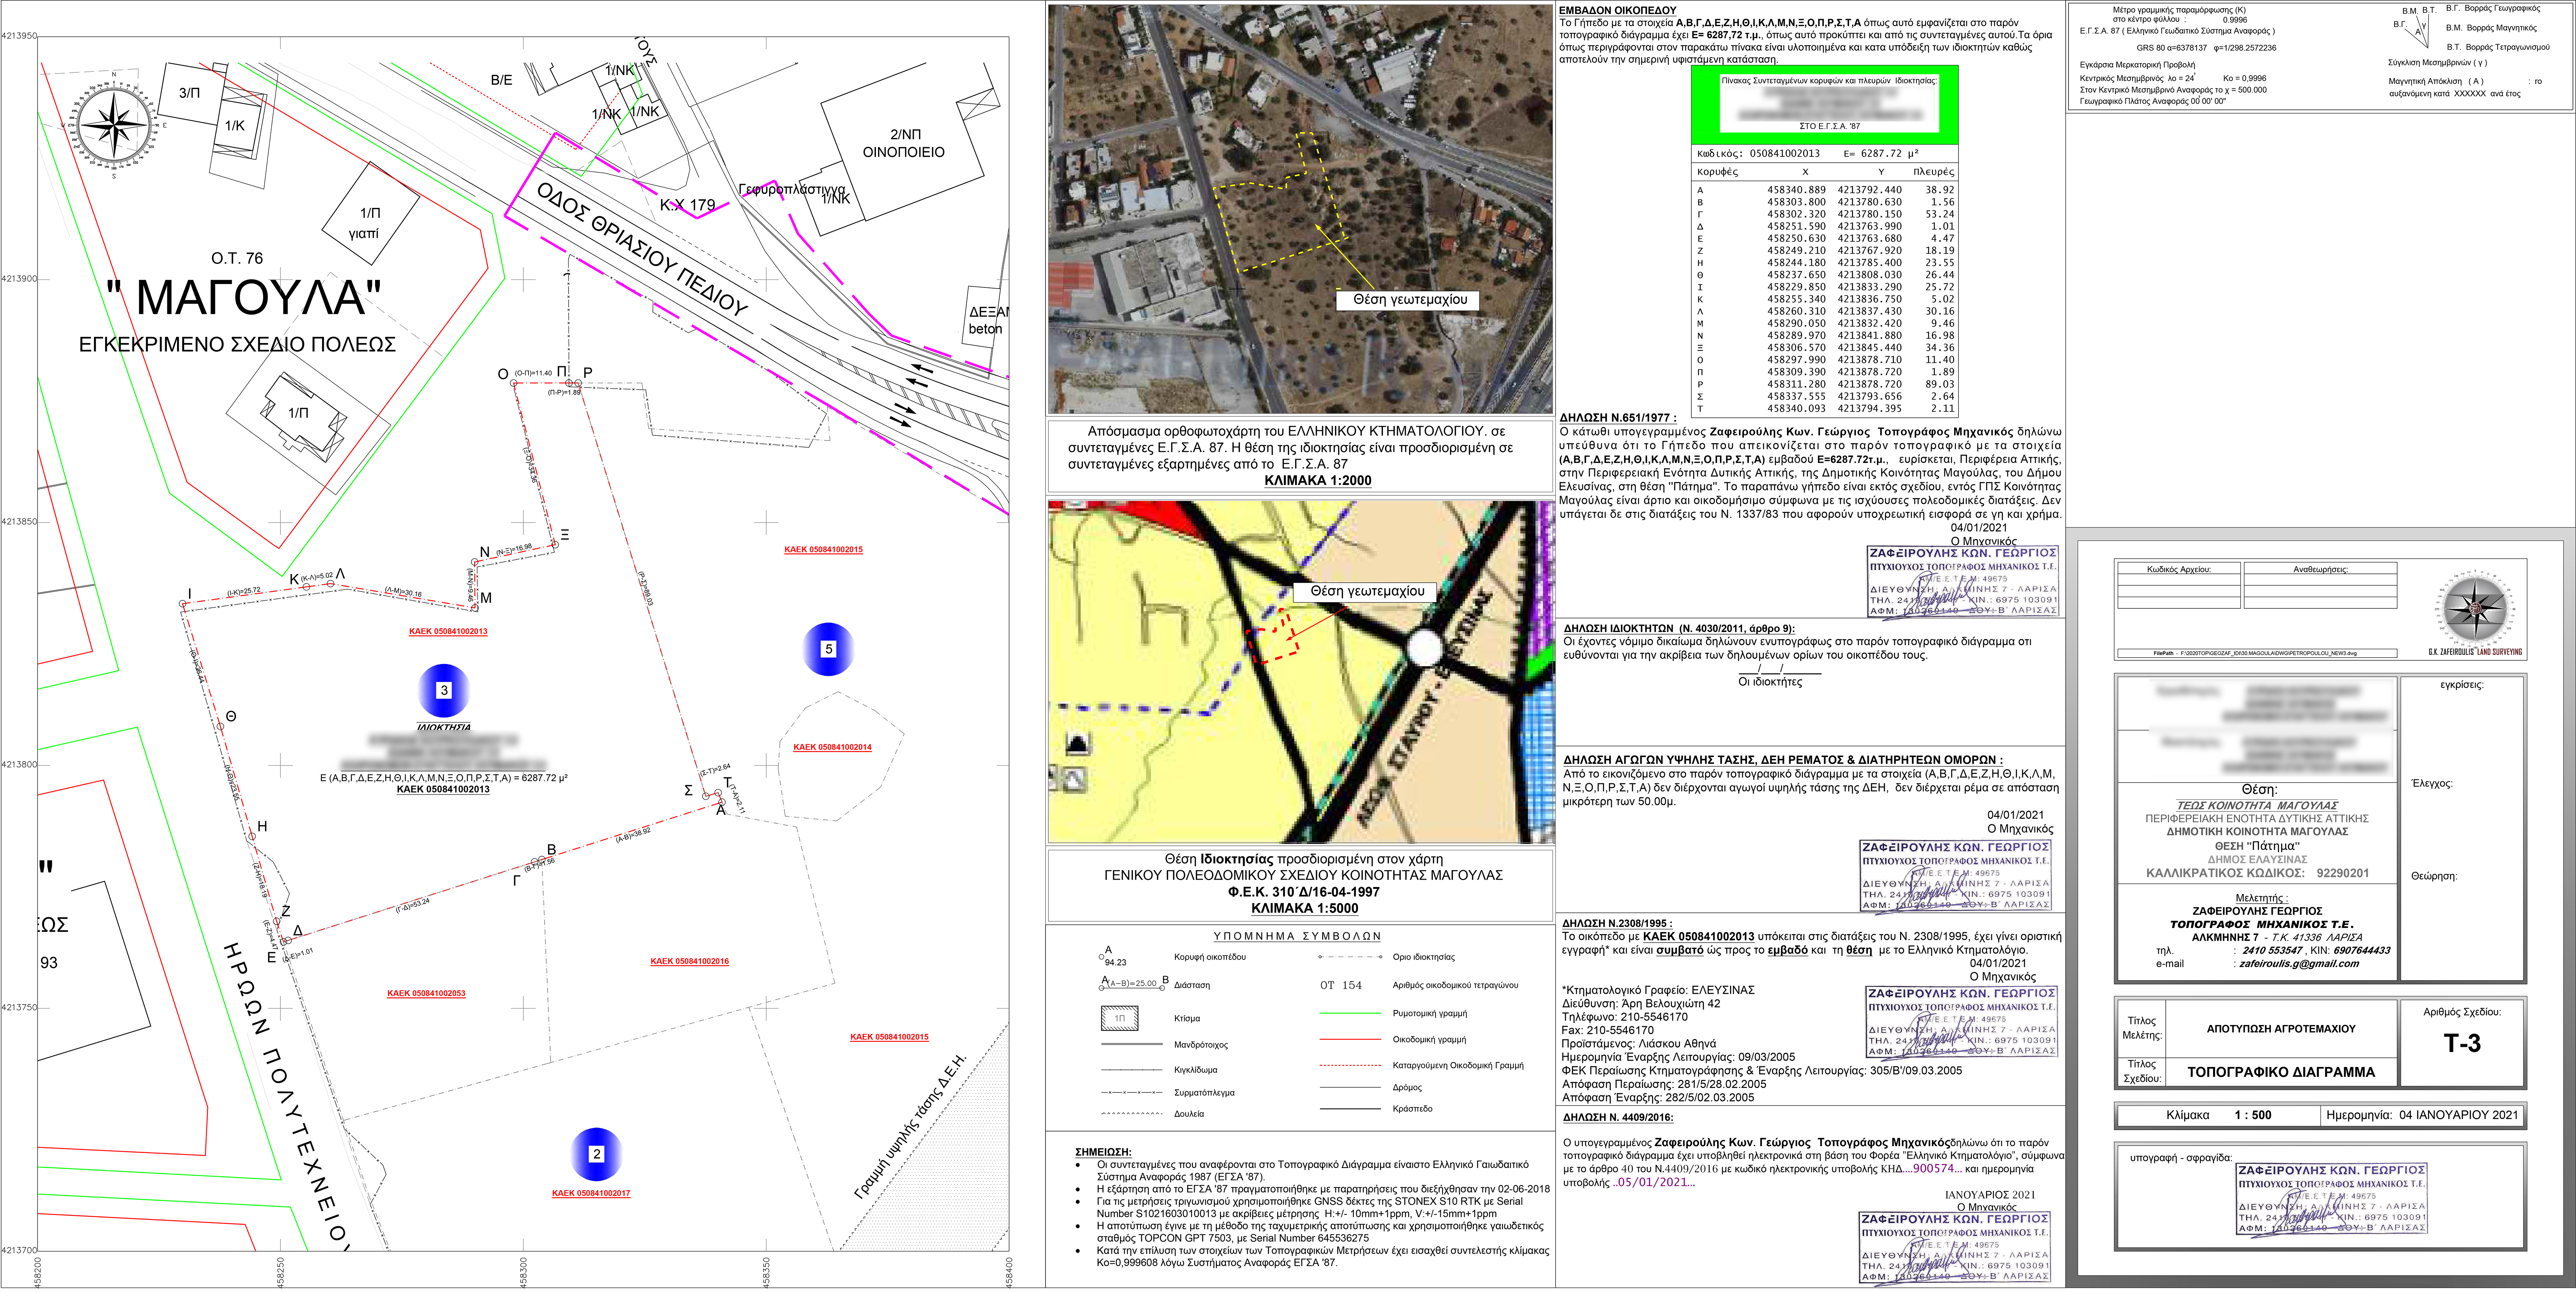The image size is (2576, 1293).
Task: Click the OT 154 sample in legend
Action: (1341, 985)
